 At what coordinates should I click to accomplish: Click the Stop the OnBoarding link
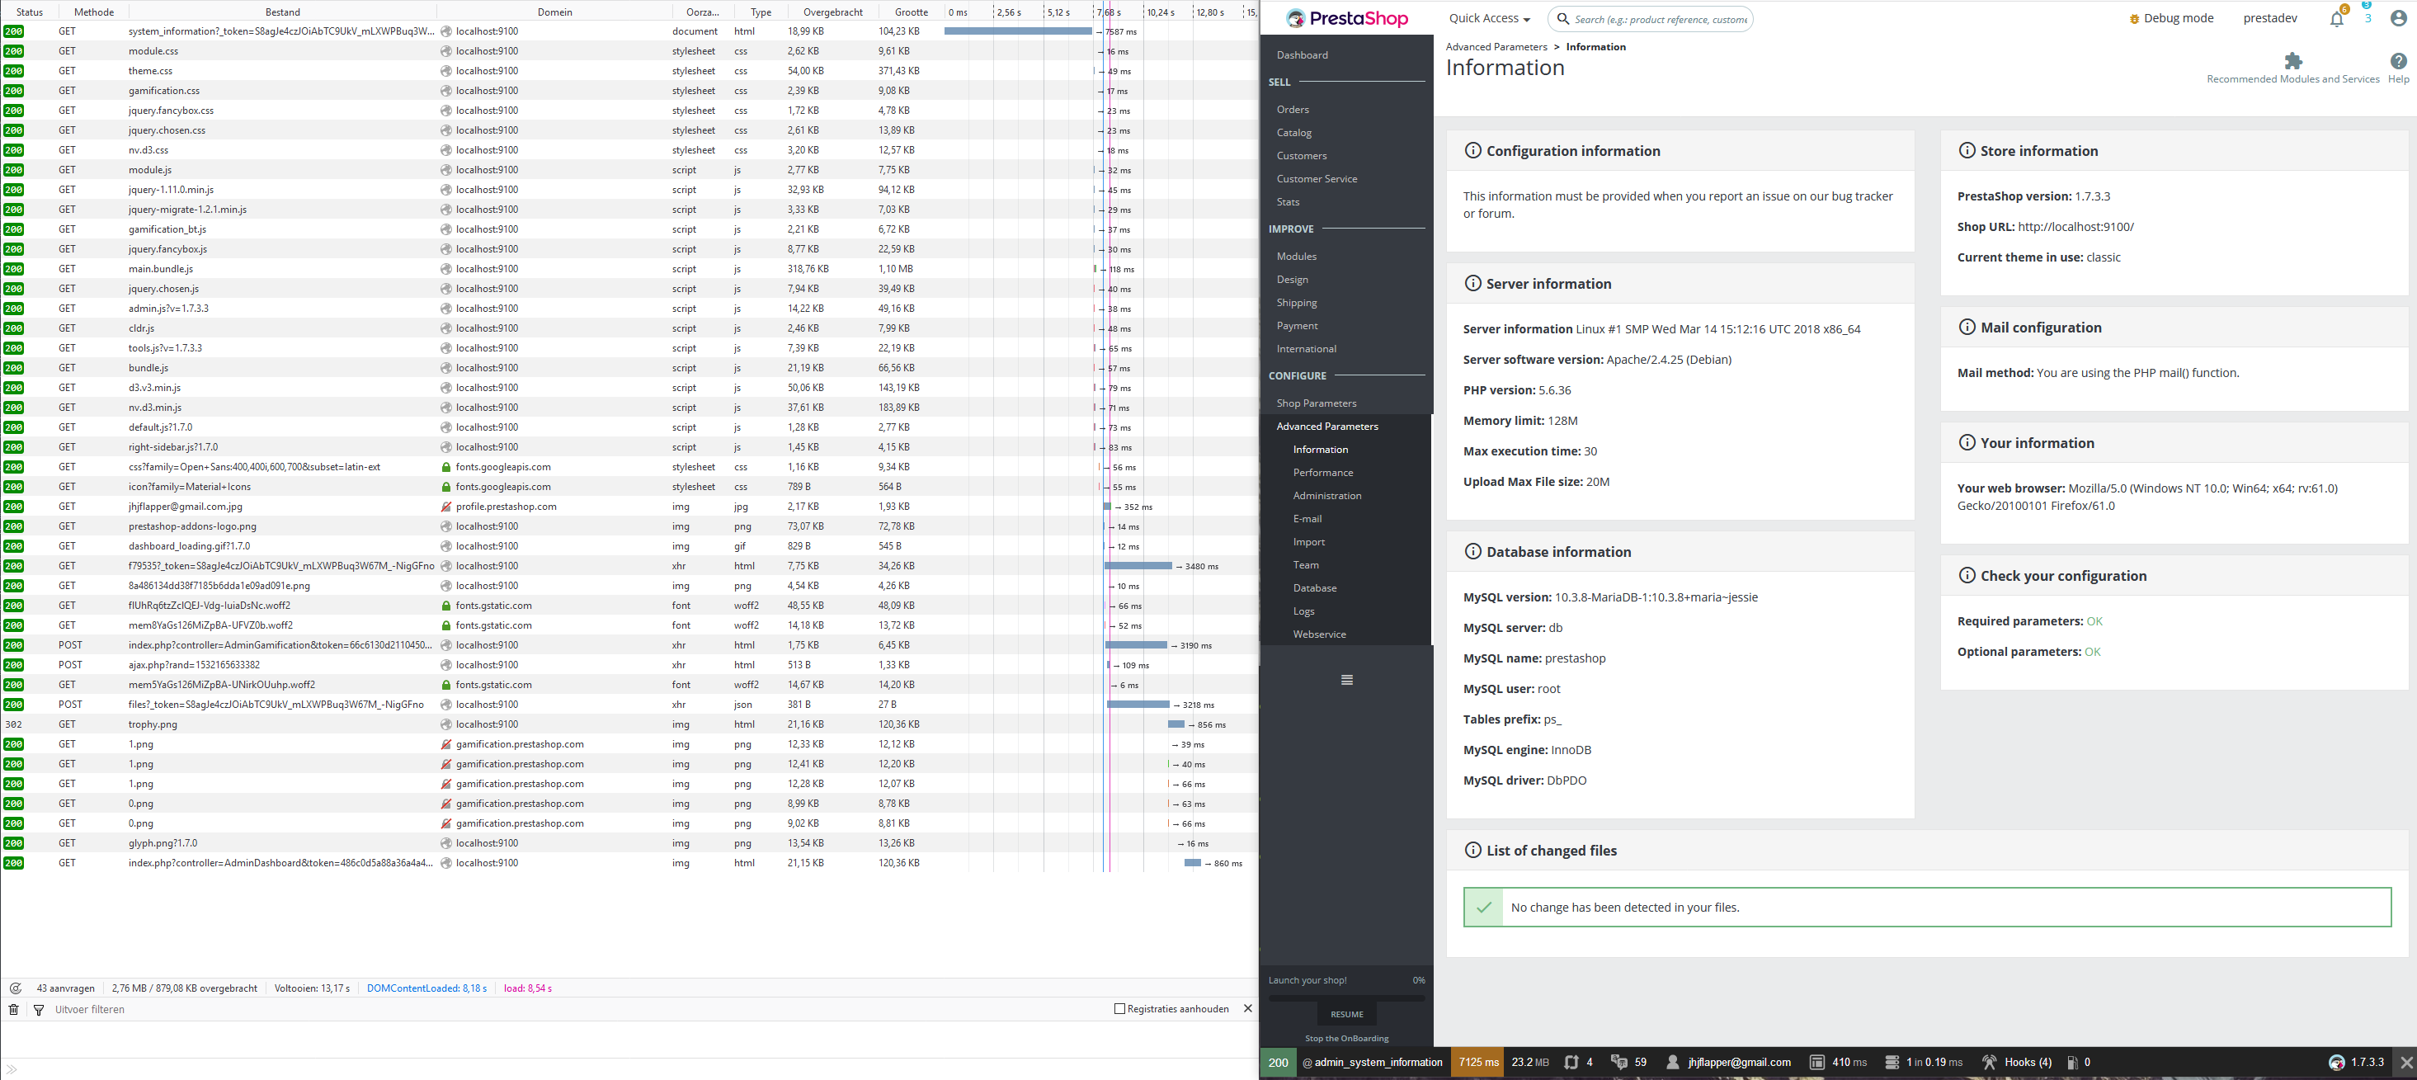point(1346,1038)
